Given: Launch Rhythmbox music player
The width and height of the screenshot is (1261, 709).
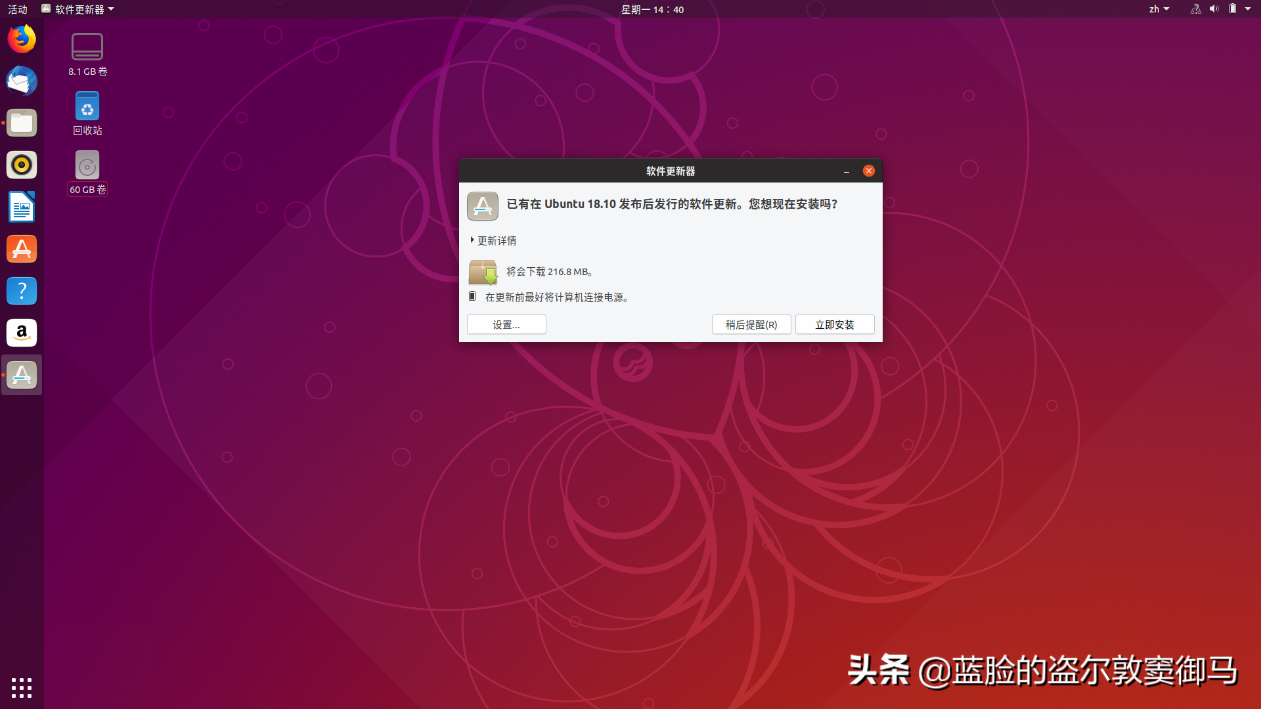Looking at the screenshot, I should click(22, 165).
